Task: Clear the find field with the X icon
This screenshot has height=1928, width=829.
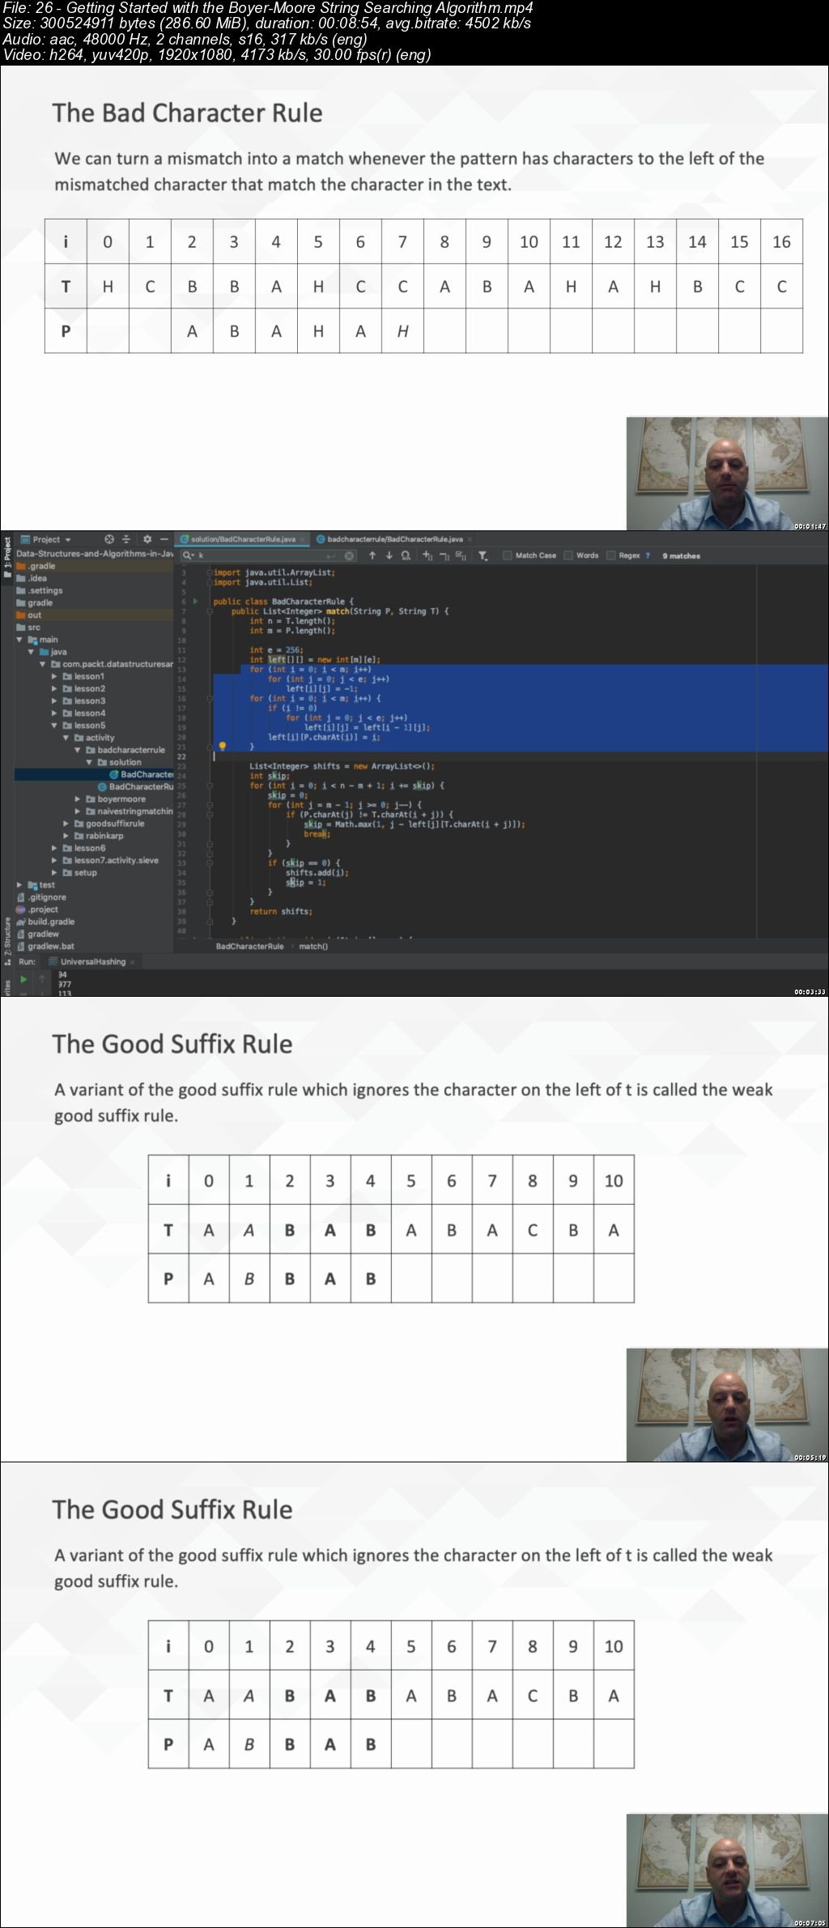Action: click(349, 555)
